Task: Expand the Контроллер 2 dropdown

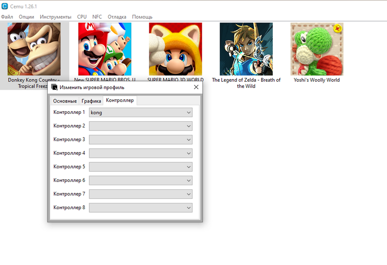Action: coord(141,126)
